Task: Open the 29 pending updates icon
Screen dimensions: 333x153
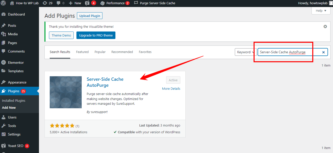Action: point(47,3)
